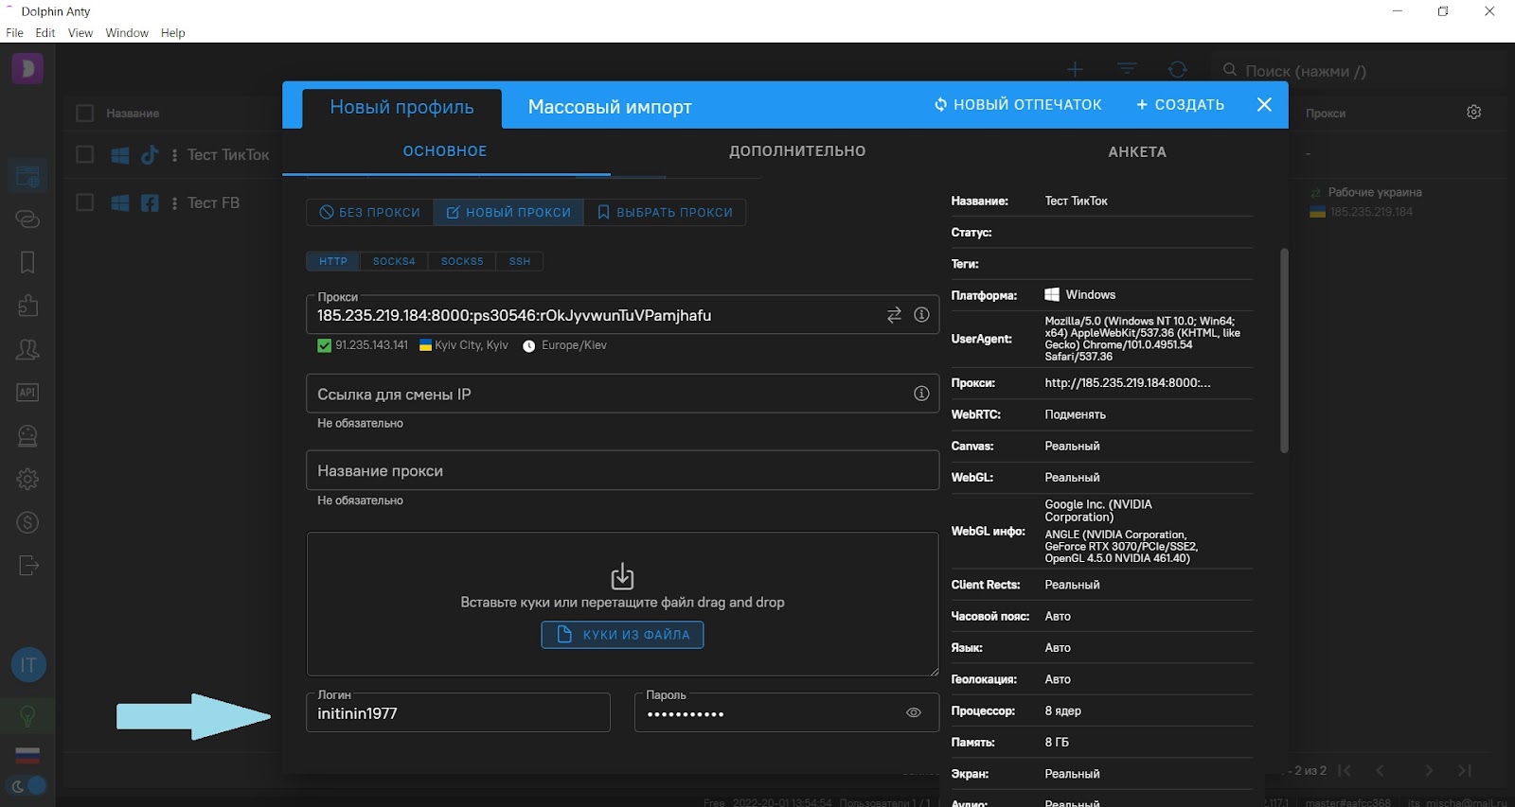Open the settings gear in left sidebar
The width and height of the screenshot is (1515, 807).
click(x=27, y=479)
